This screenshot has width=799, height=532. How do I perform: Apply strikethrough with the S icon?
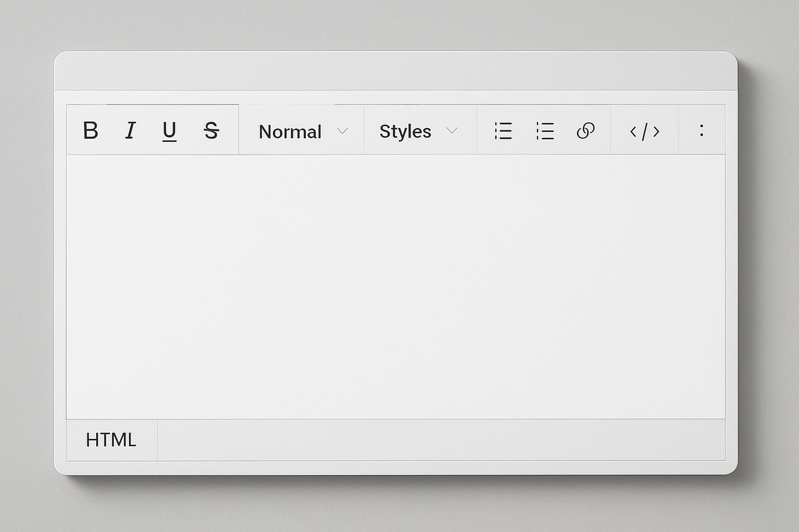(x=211, y=131)
